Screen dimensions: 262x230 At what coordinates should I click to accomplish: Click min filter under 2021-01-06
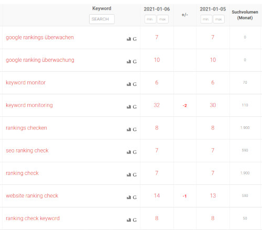(150, 19)
